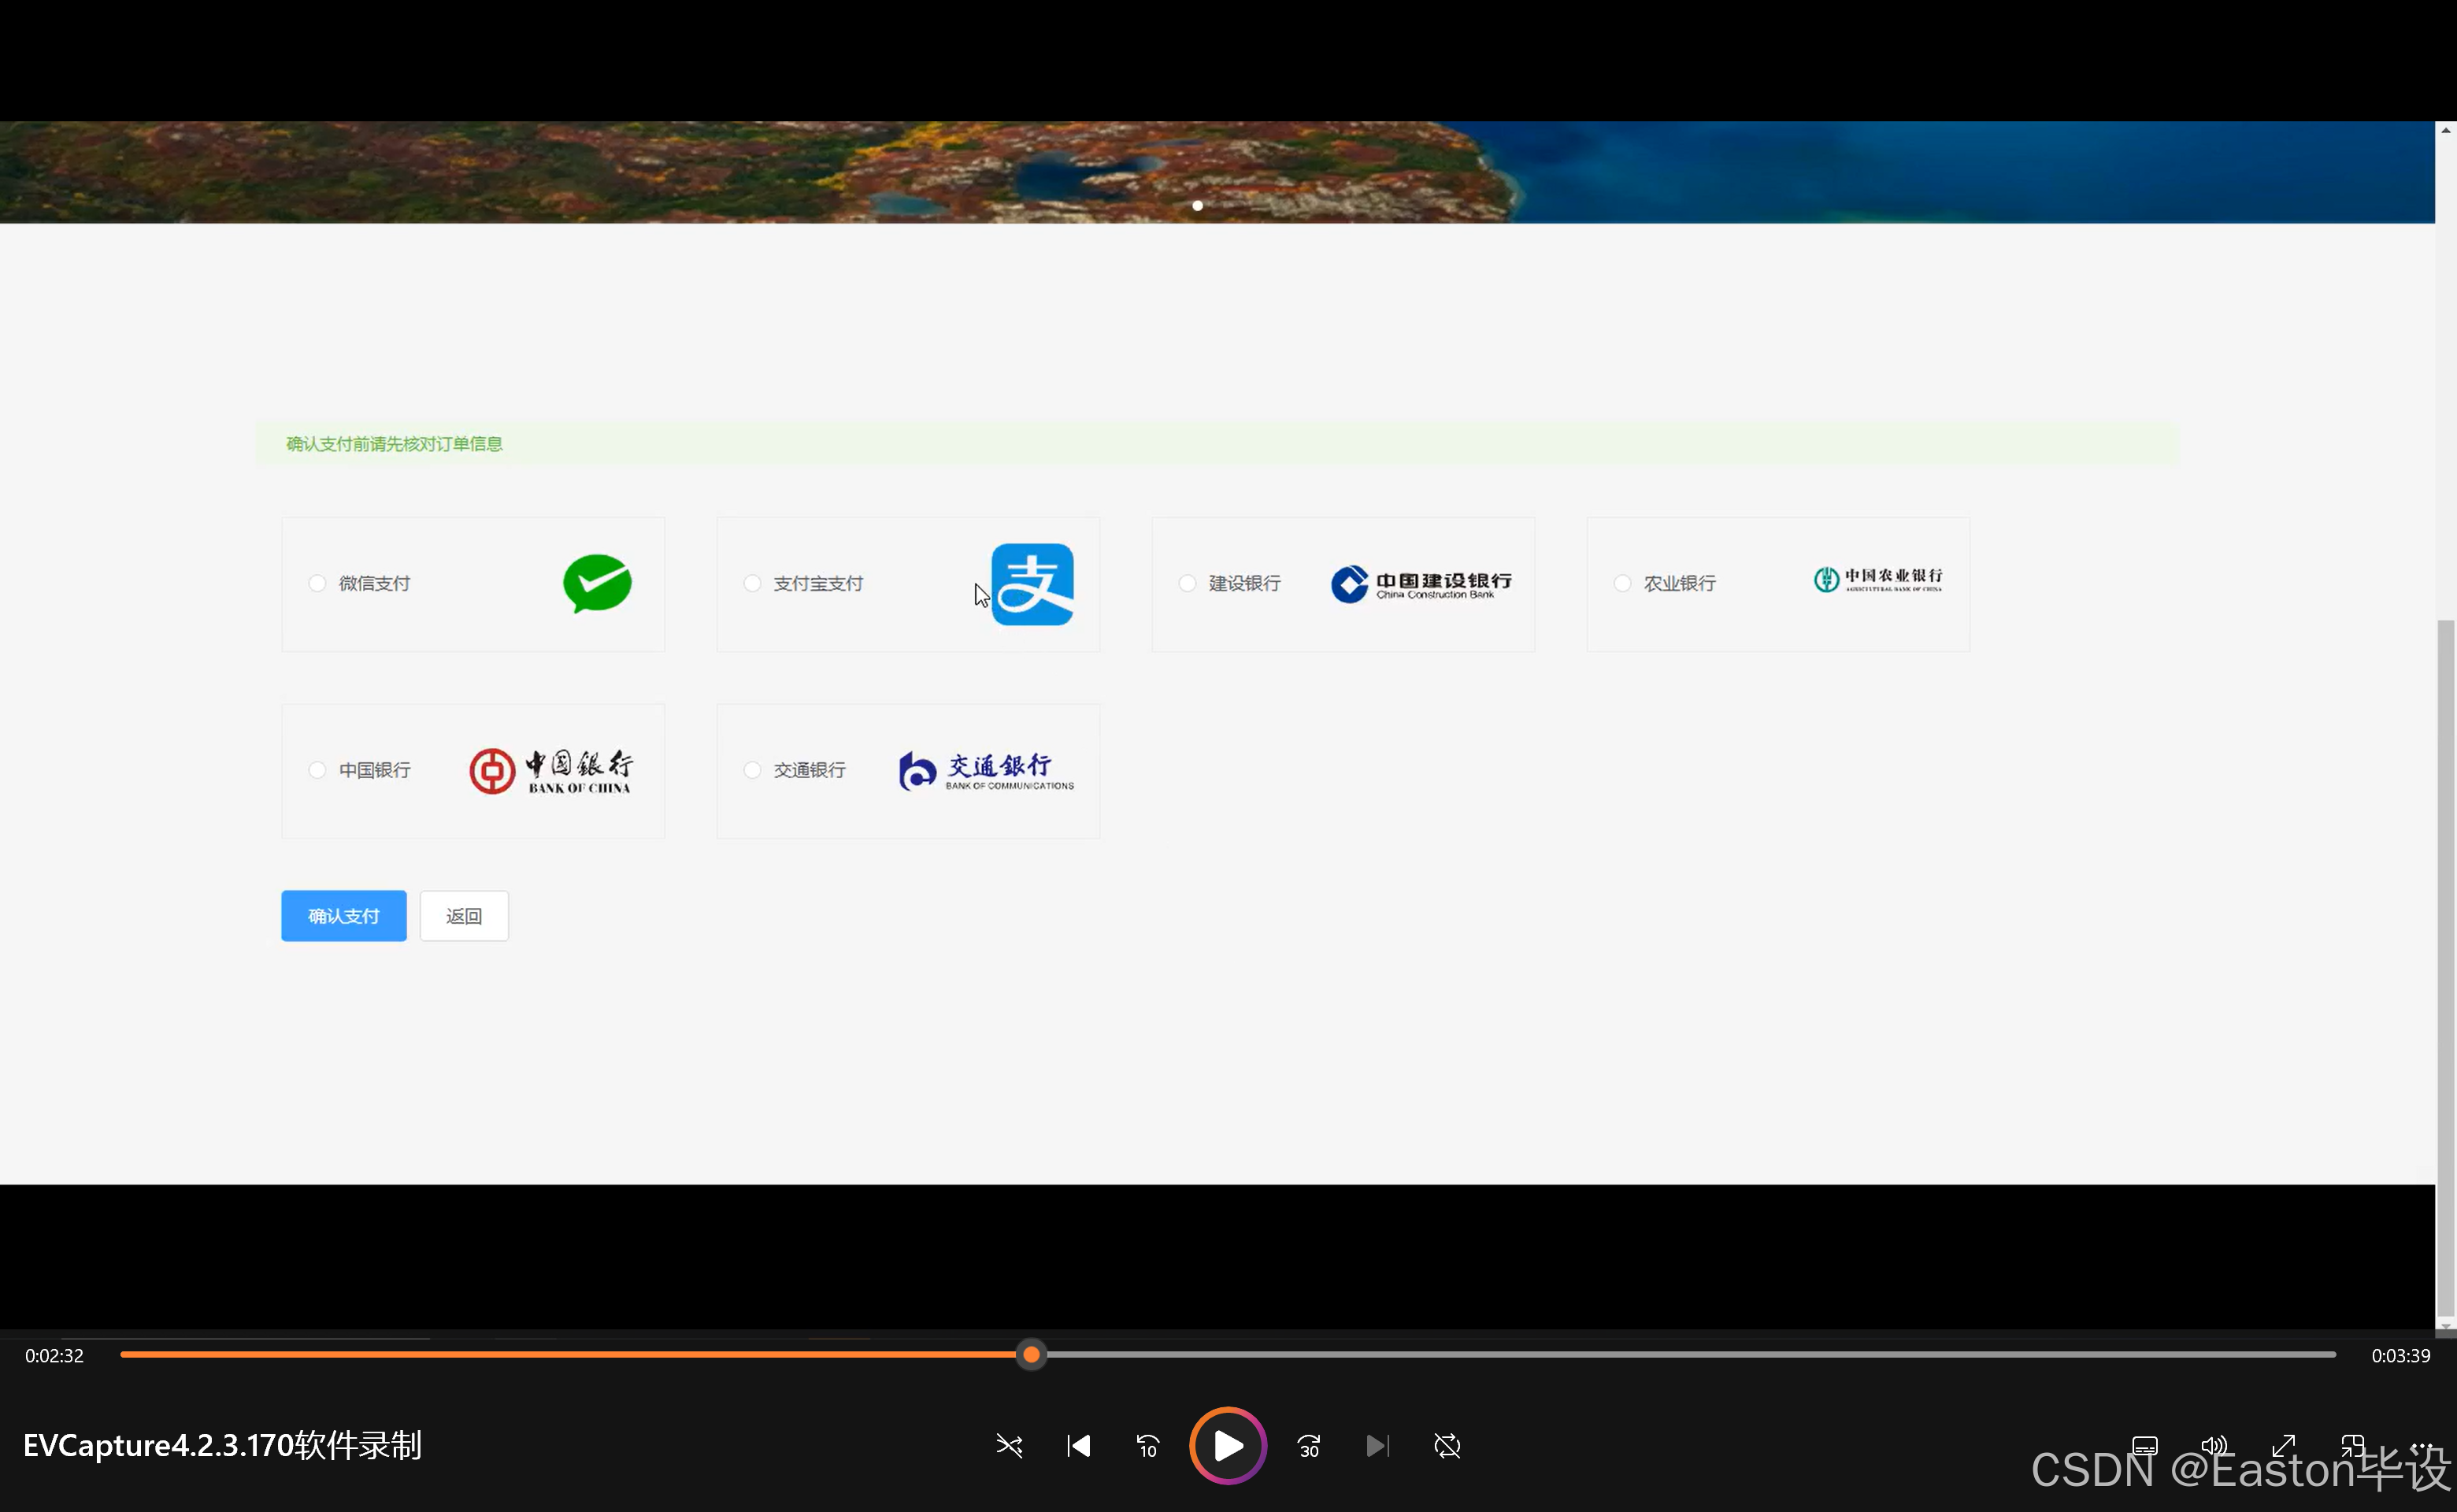
Task: Switch to mini player view
Action: 2352,1446
